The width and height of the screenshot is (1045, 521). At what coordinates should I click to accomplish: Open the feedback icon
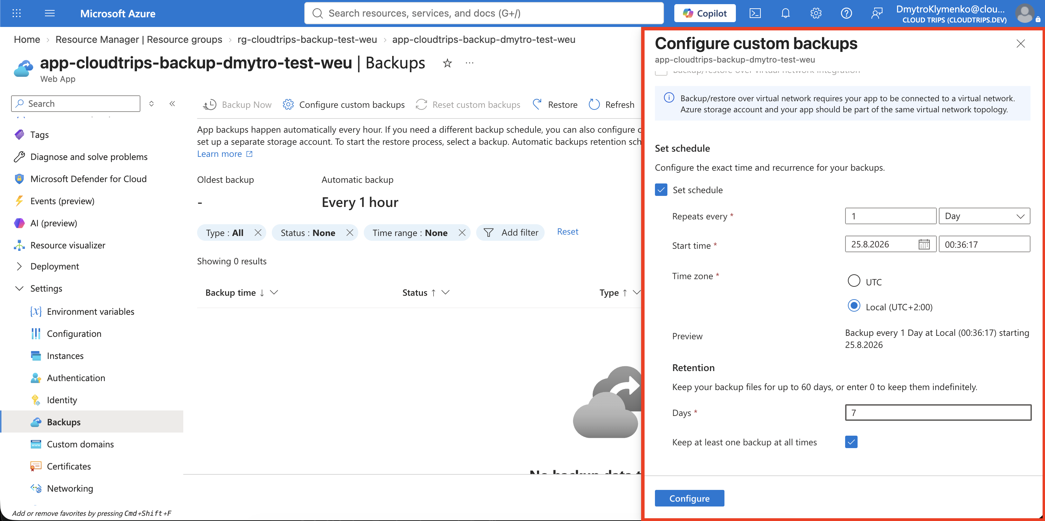coord(877,13)
